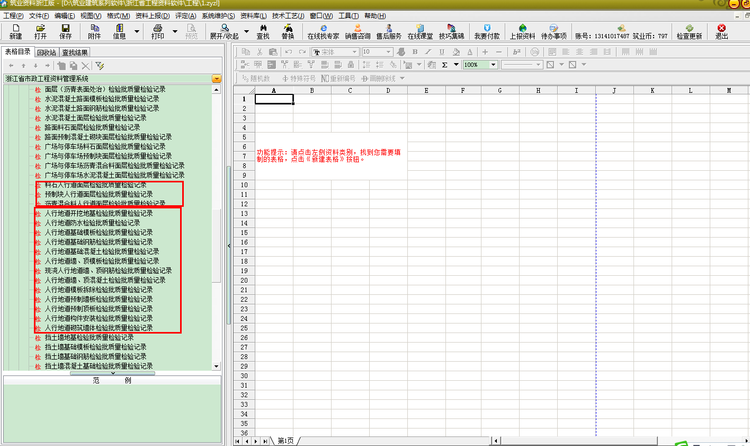Click the filter icon in the catalog toolbar
The image size is (750, 446).
100,66
